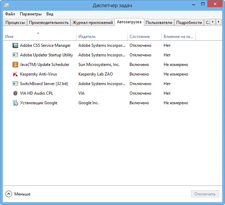
Task: Minimize the Диспетчер задач window
Action: pyautogui.click(x=194, y=4)
